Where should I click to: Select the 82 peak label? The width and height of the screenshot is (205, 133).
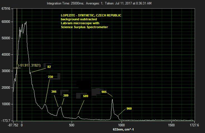tap(49, 67)
